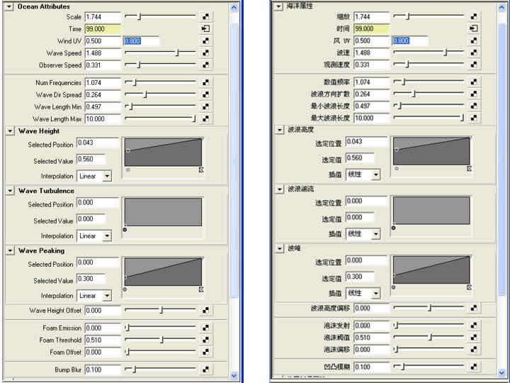
Task: Click the map button for 泡沫阀值
Action: click(474, 338)
